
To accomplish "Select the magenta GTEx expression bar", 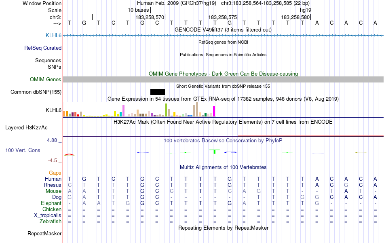I will 214,111.
